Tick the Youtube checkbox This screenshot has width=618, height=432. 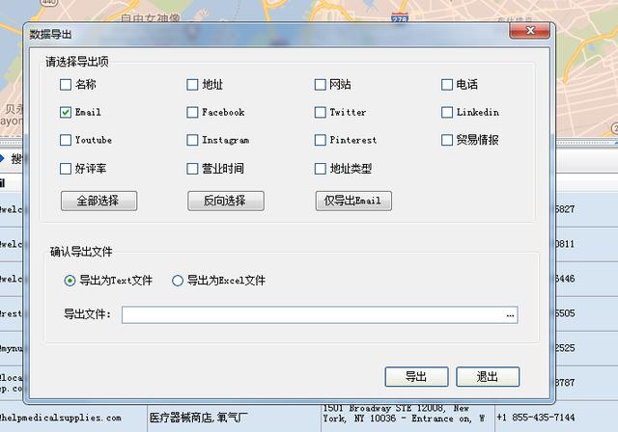pyautogui.click(x=66, y=140)
